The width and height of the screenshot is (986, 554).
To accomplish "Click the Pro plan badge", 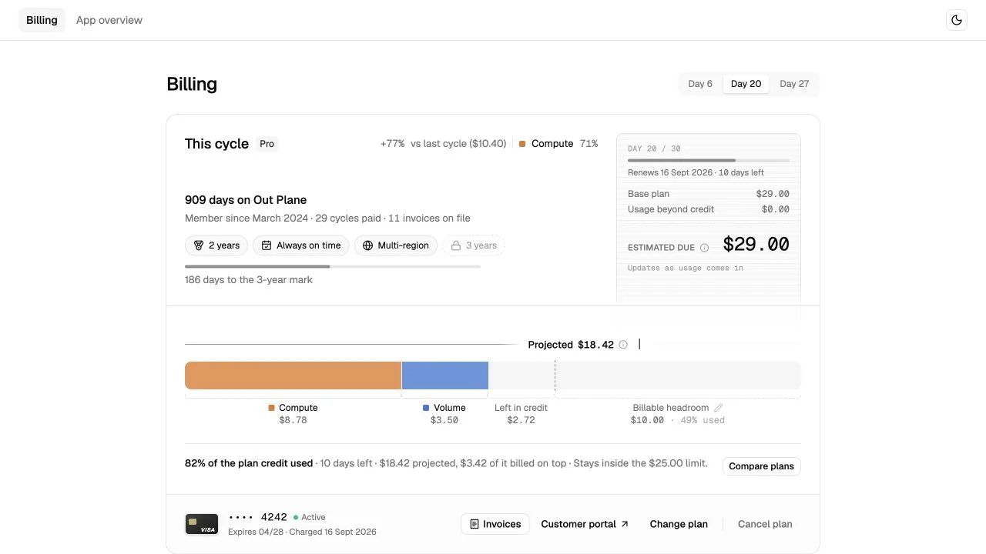I will [x=267, y=144].
